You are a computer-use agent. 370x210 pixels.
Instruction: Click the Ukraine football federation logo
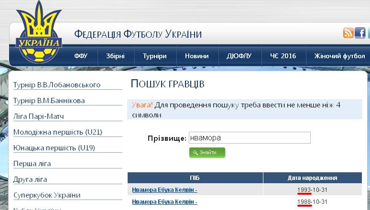[39, 33]
